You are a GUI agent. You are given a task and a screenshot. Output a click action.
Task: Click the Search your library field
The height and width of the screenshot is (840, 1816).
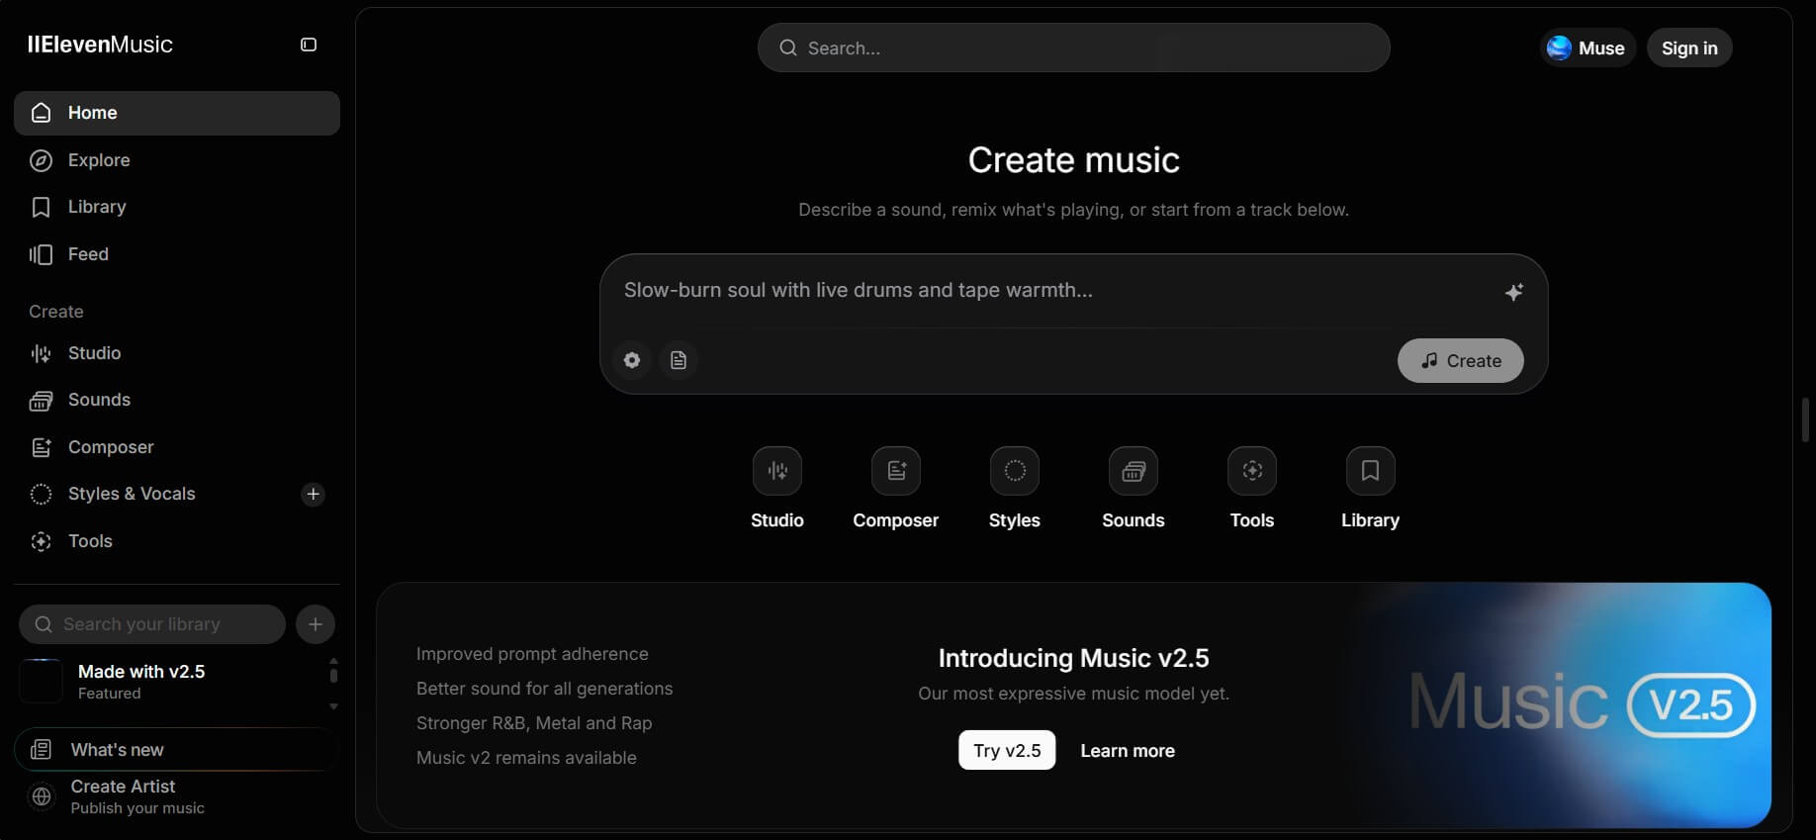coord(152,624)
